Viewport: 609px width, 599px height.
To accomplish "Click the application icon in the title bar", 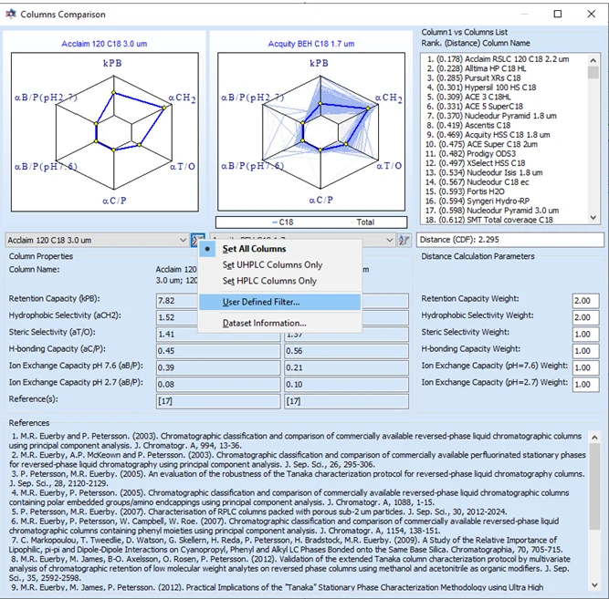I will click(11, 15).
